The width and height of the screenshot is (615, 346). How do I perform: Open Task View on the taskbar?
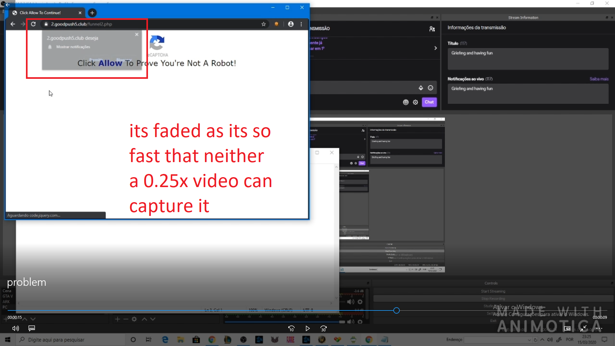(149, 340)
